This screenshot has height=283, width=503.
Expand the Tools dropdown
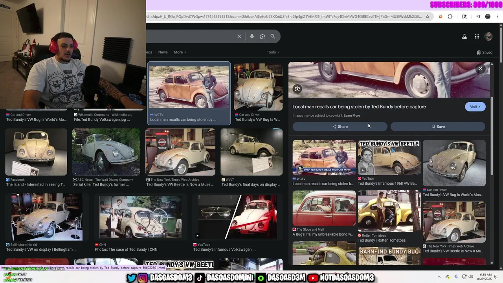pos(273,52)
